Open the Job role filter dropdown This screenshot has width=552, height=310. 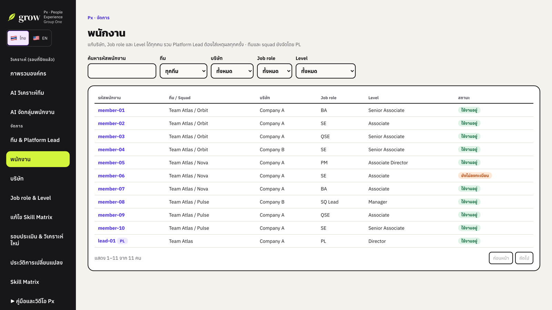tap(275, 71)
